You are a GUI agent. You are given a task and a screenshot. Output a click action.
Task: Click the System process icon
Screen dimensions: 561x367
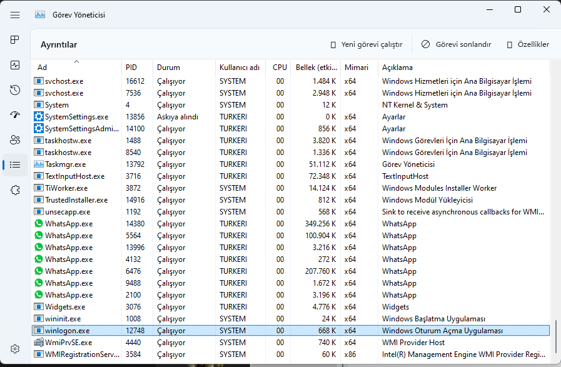[39, 105]
